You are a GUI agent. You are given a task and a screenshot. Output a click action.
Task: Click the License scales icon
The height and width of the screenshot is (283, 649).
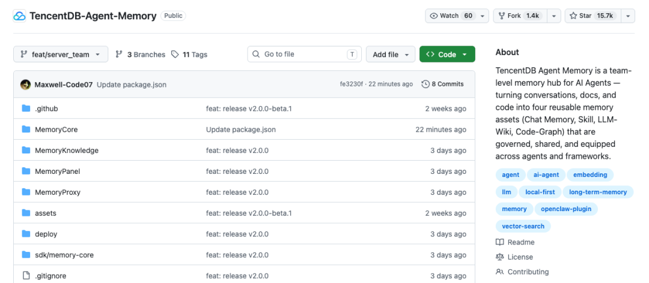(x=499, y=257)
